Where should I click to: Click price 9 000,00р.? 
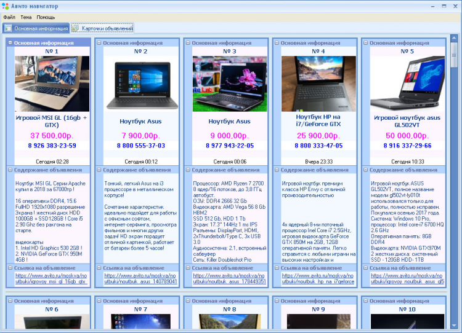coord(230,136)
